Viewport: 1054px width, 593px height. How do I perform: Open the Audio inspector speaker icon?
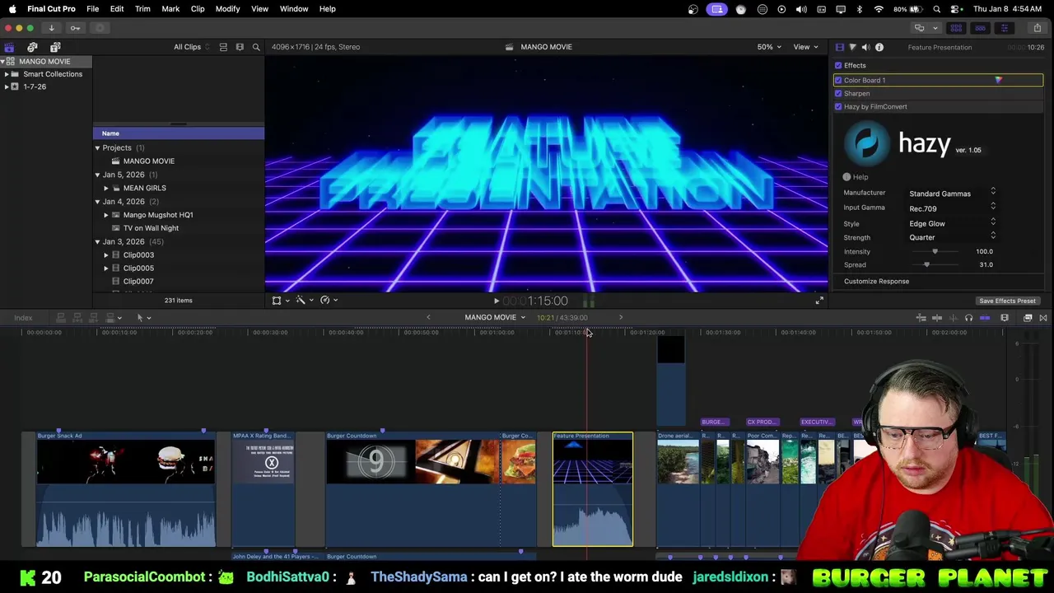point(865,47)
